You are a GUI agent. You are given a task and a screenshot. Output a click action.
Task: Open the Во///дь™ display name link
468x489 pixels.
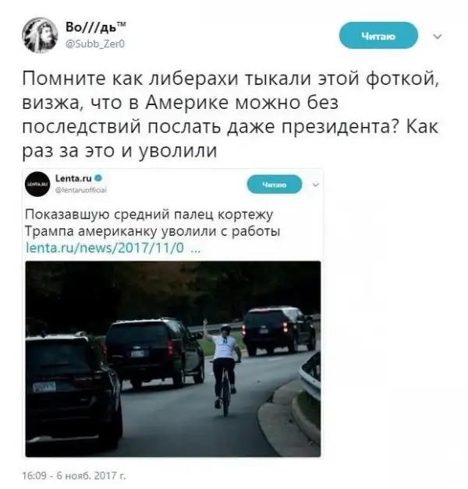coord(96,27)
